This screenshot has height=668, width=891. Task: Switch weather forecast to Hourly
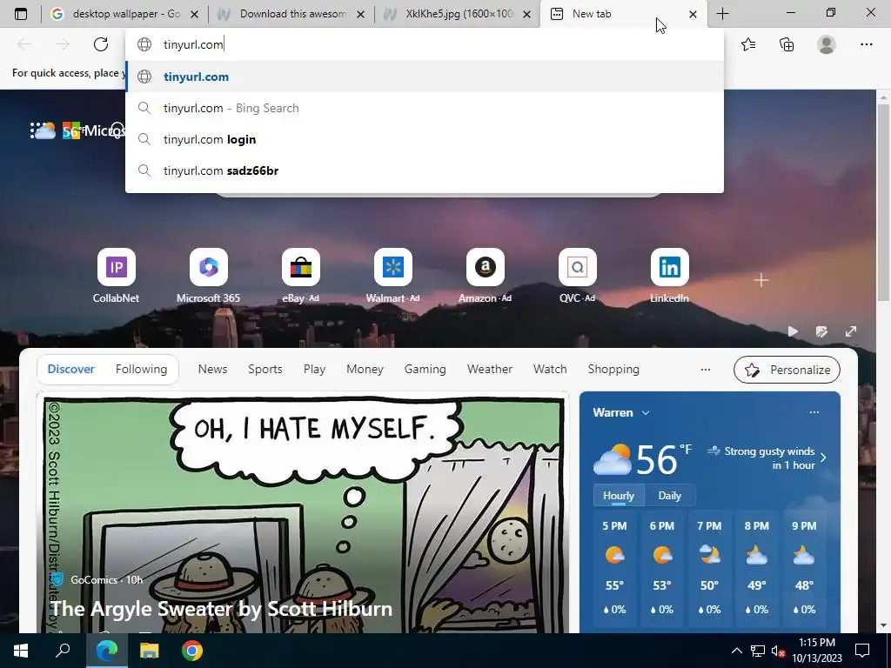pos(619,495)
